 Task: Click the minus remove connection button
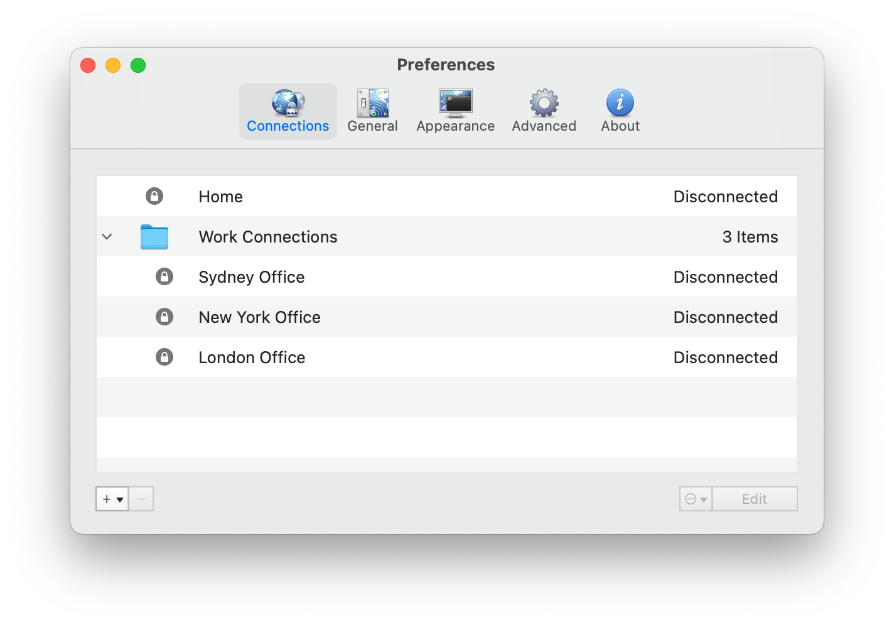[141, 499]
